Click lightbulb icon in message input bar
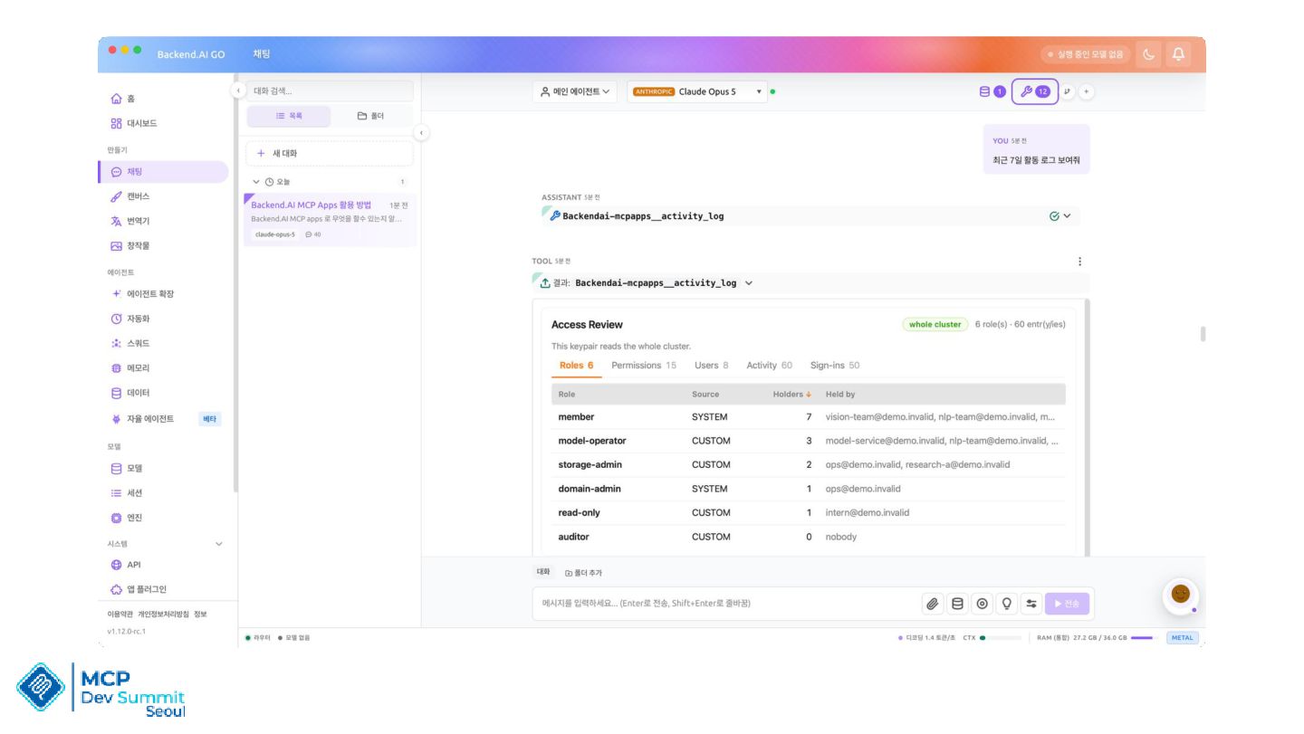The image size is (1304, 734). 1006,604
